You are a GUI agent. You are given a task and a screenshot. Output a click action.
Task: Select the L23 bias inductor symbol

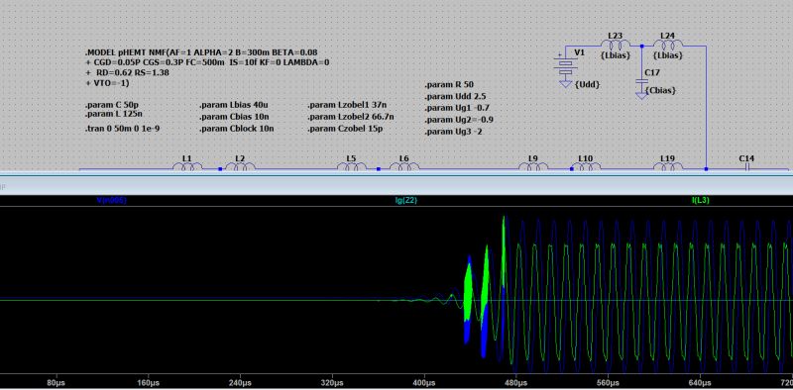(x=616, y=44)
